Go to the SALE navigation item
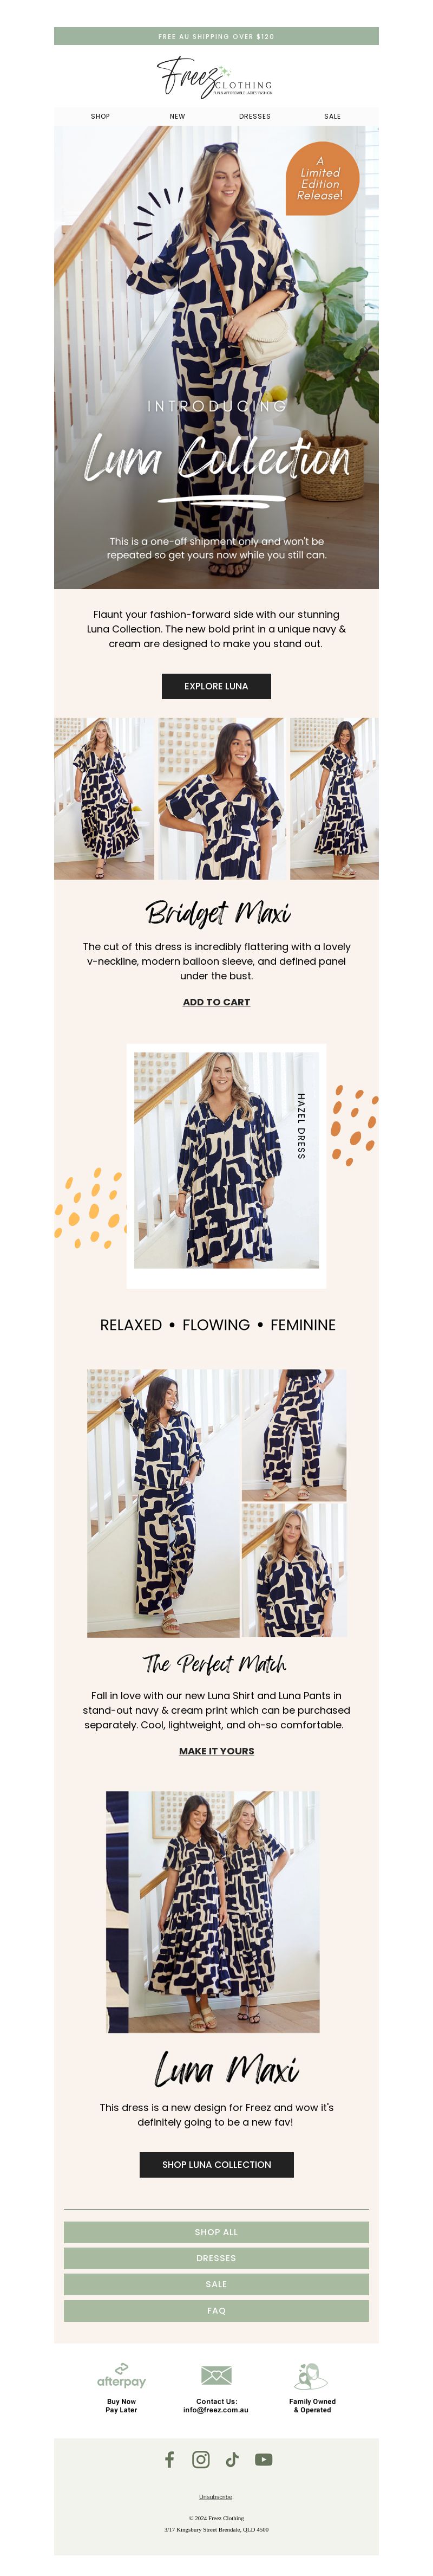 332,116
